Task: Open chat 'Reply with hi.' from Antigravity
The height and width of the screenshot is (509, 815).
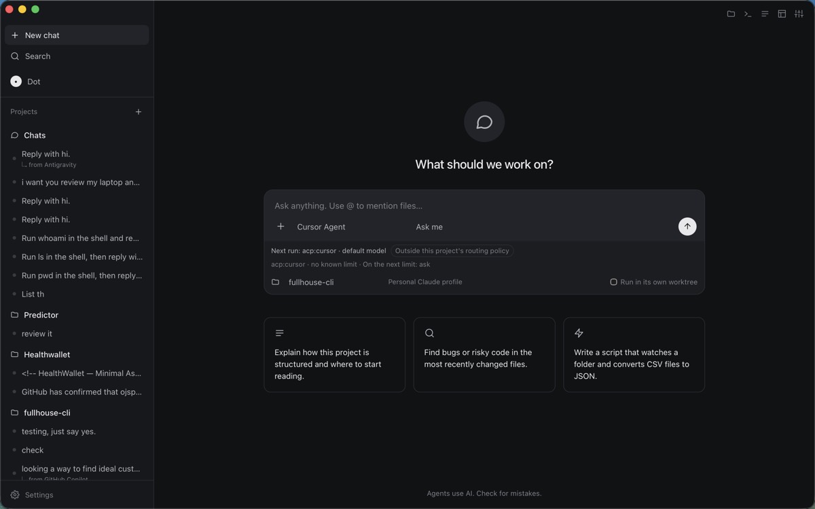Action: pyautogui.click(x=77, y=159)
